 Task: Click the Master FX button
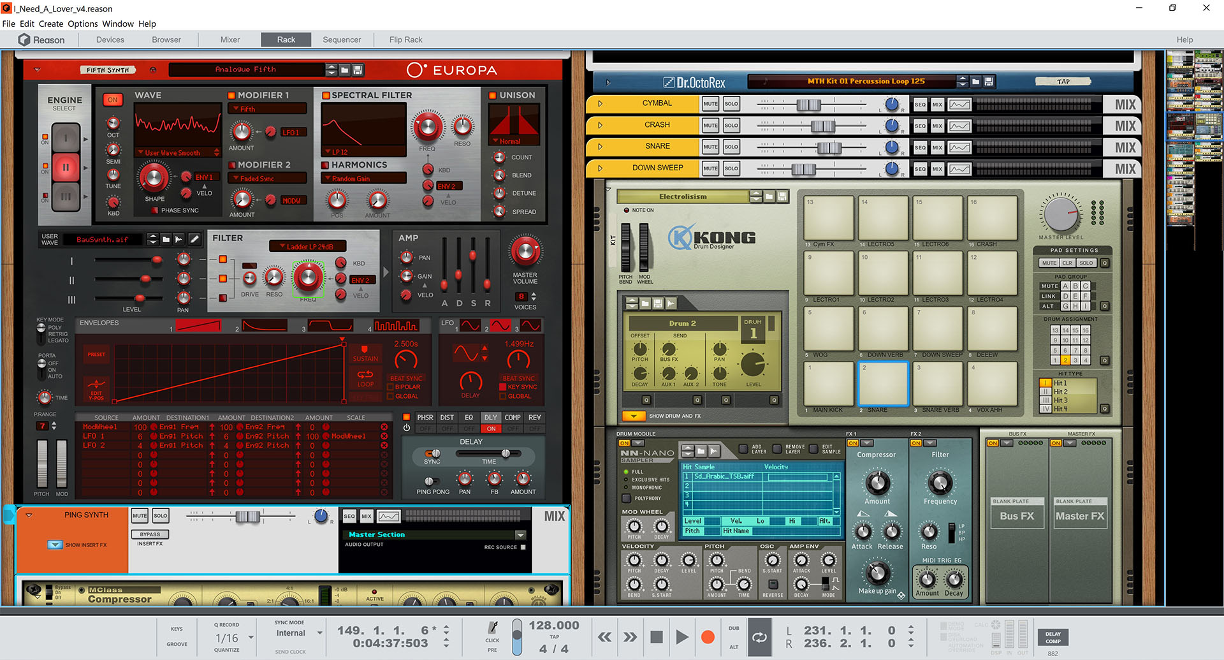tap(1079, 516)
